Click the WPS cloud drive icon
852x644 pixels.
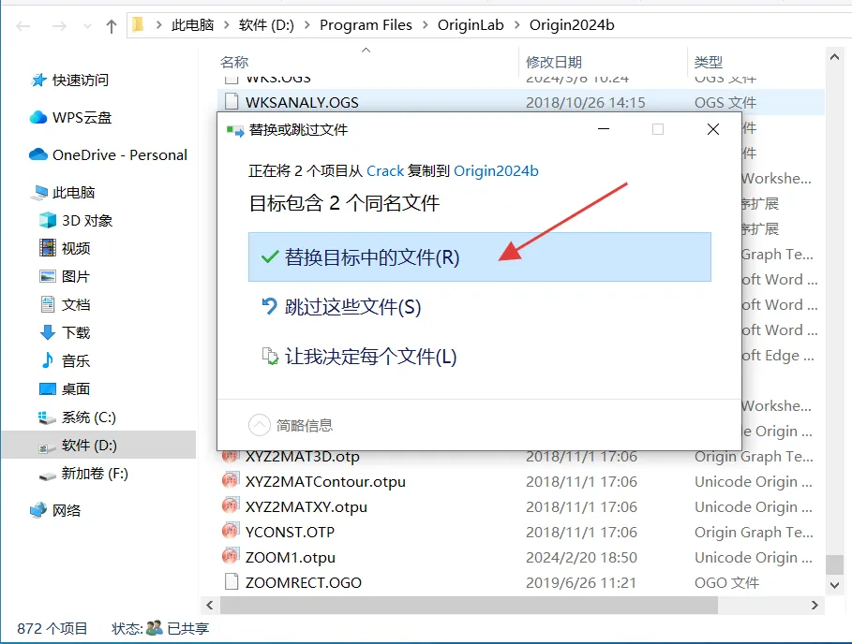(x=38, y=117)
